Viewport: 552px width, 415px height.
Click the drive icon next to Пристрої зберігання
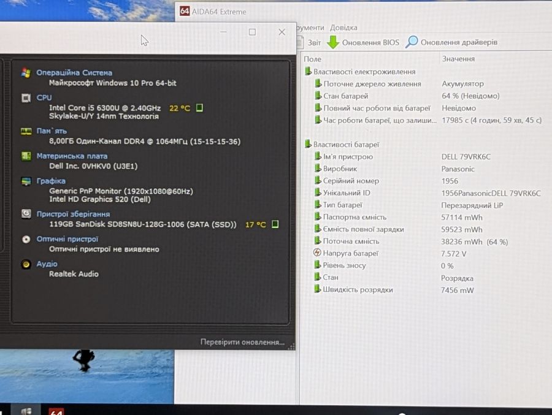(26, 214)
